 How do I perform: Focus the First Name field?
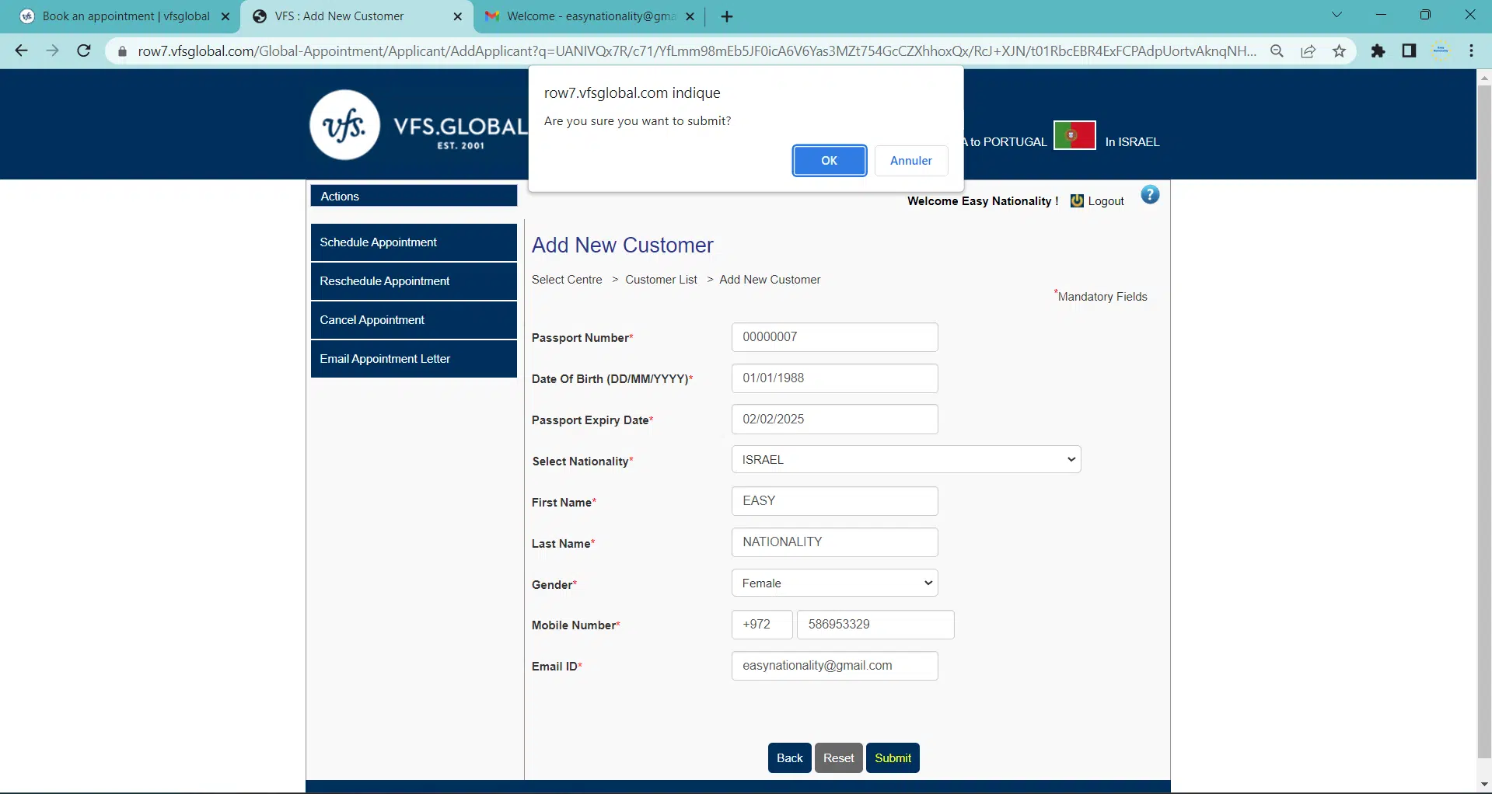pyautogui.click(x=834, y=501)
